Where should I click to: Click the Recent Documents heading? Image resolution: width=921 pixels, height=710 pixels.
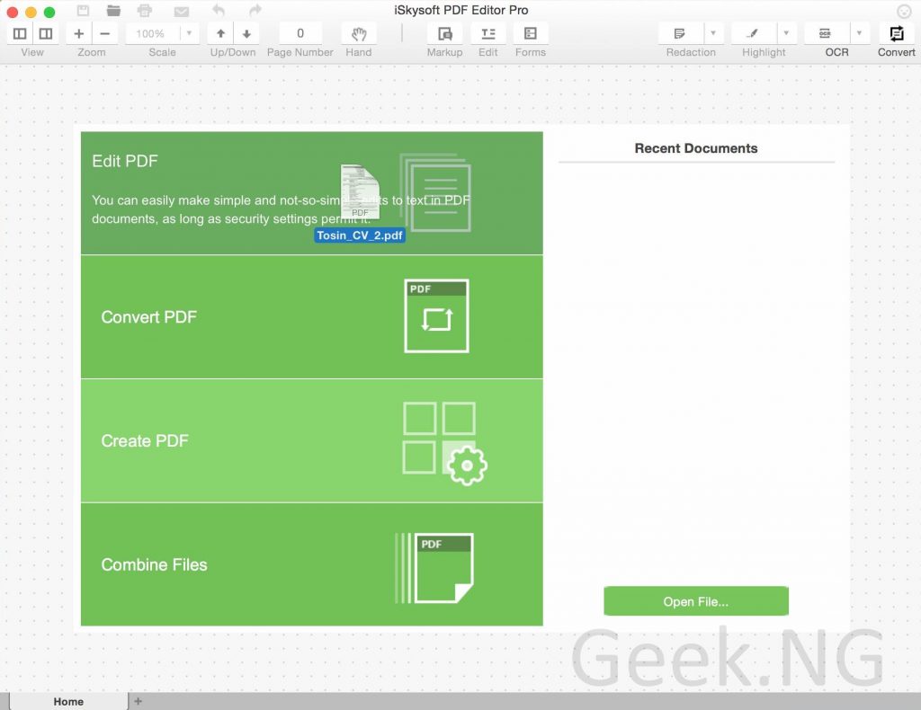click(696, 148)
